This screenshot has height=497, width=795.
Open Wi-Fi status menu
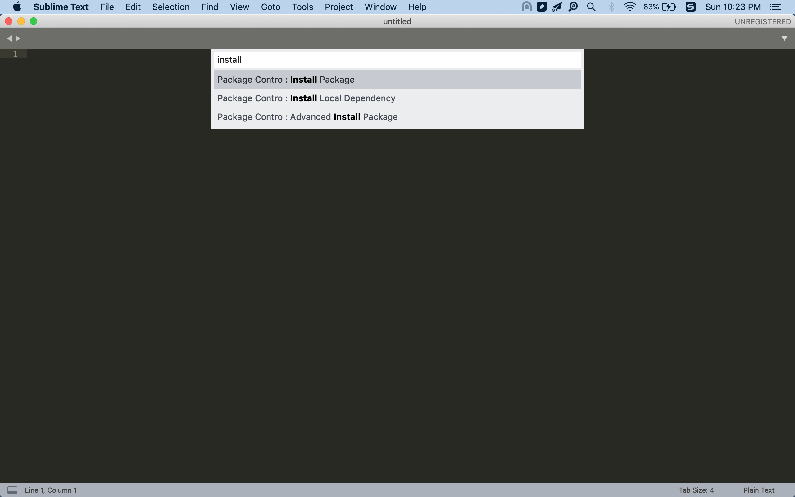coord(630,7)
